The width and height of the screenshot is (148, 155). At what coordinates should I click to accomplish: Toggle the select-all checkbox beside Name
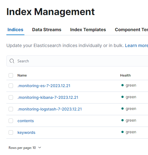[x=11, y=75]
